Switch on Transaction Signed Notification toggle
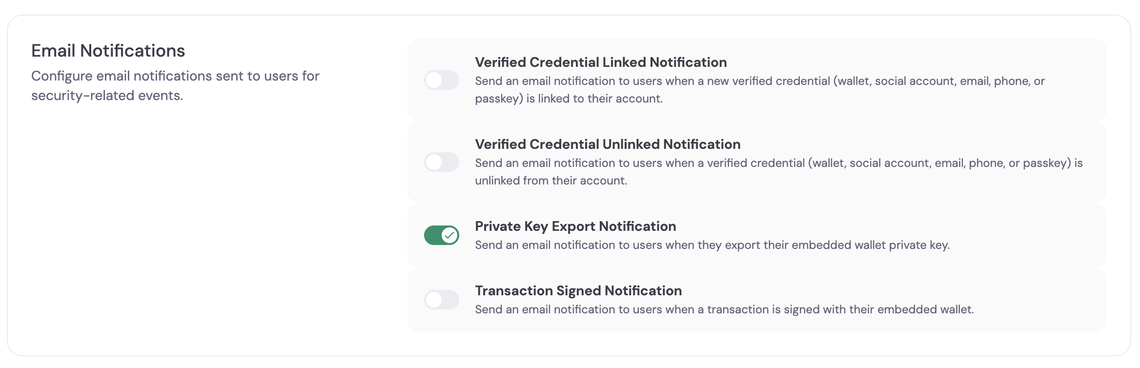The width and height of the screenshot is (1140, 368). 441,300
